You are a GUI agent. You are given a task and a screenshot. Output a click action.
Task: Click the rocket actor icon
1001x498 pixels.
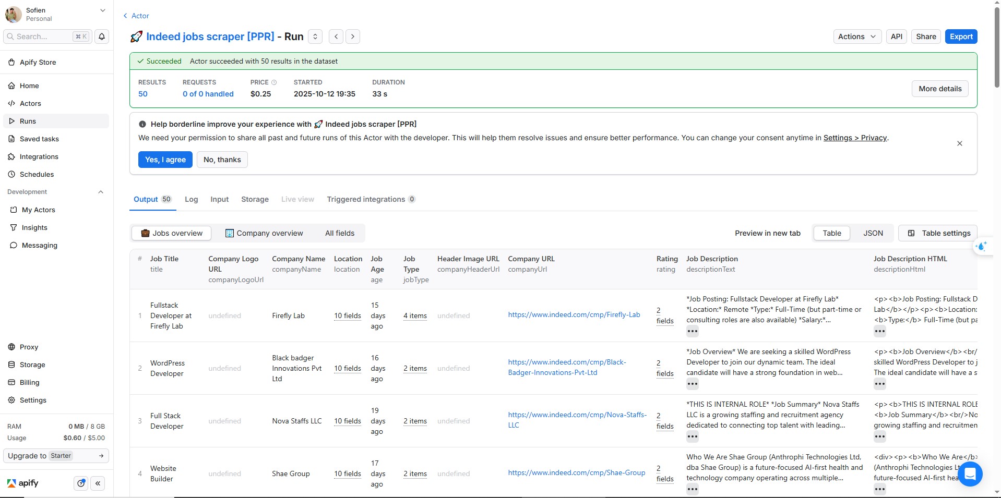tap(136, 37)
